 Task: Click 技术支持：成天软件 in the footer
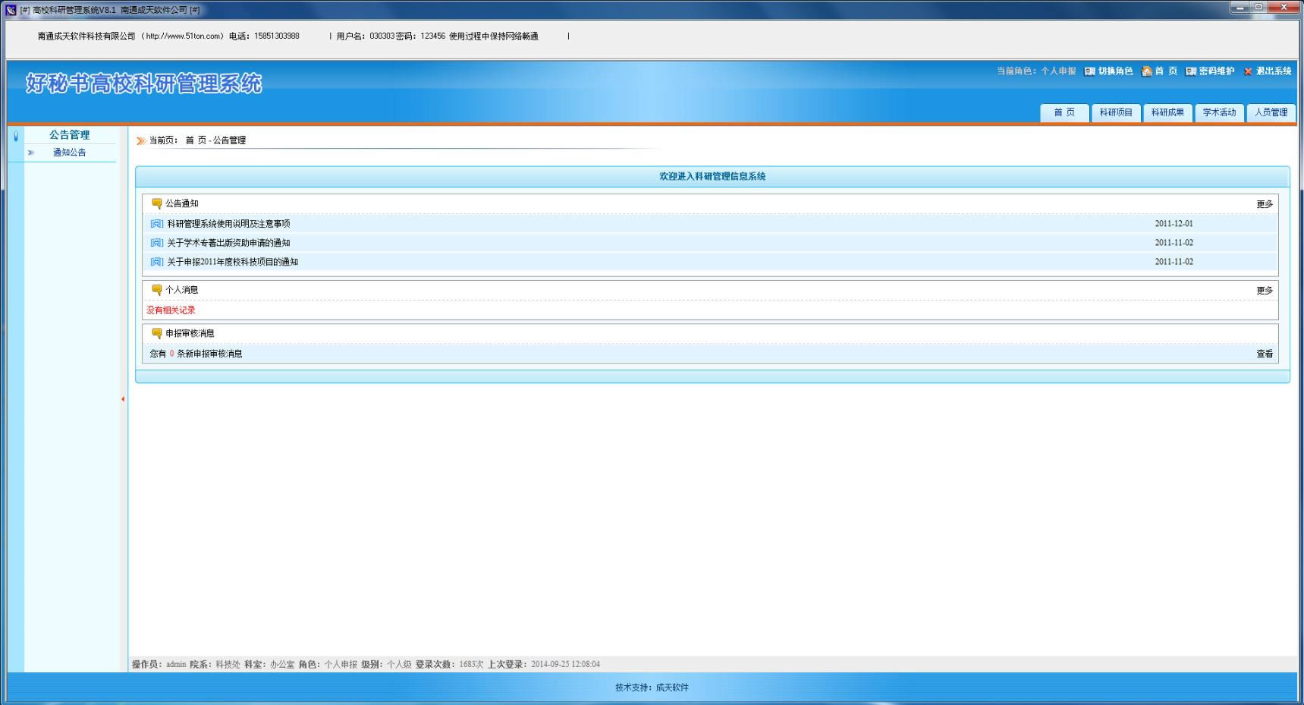(x=652, y=688)
